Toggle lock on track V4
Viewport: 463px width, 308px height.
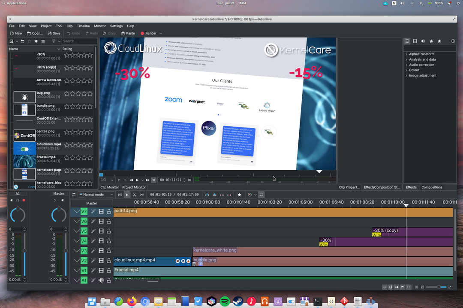pyautogui.click(x=108, y=241)
